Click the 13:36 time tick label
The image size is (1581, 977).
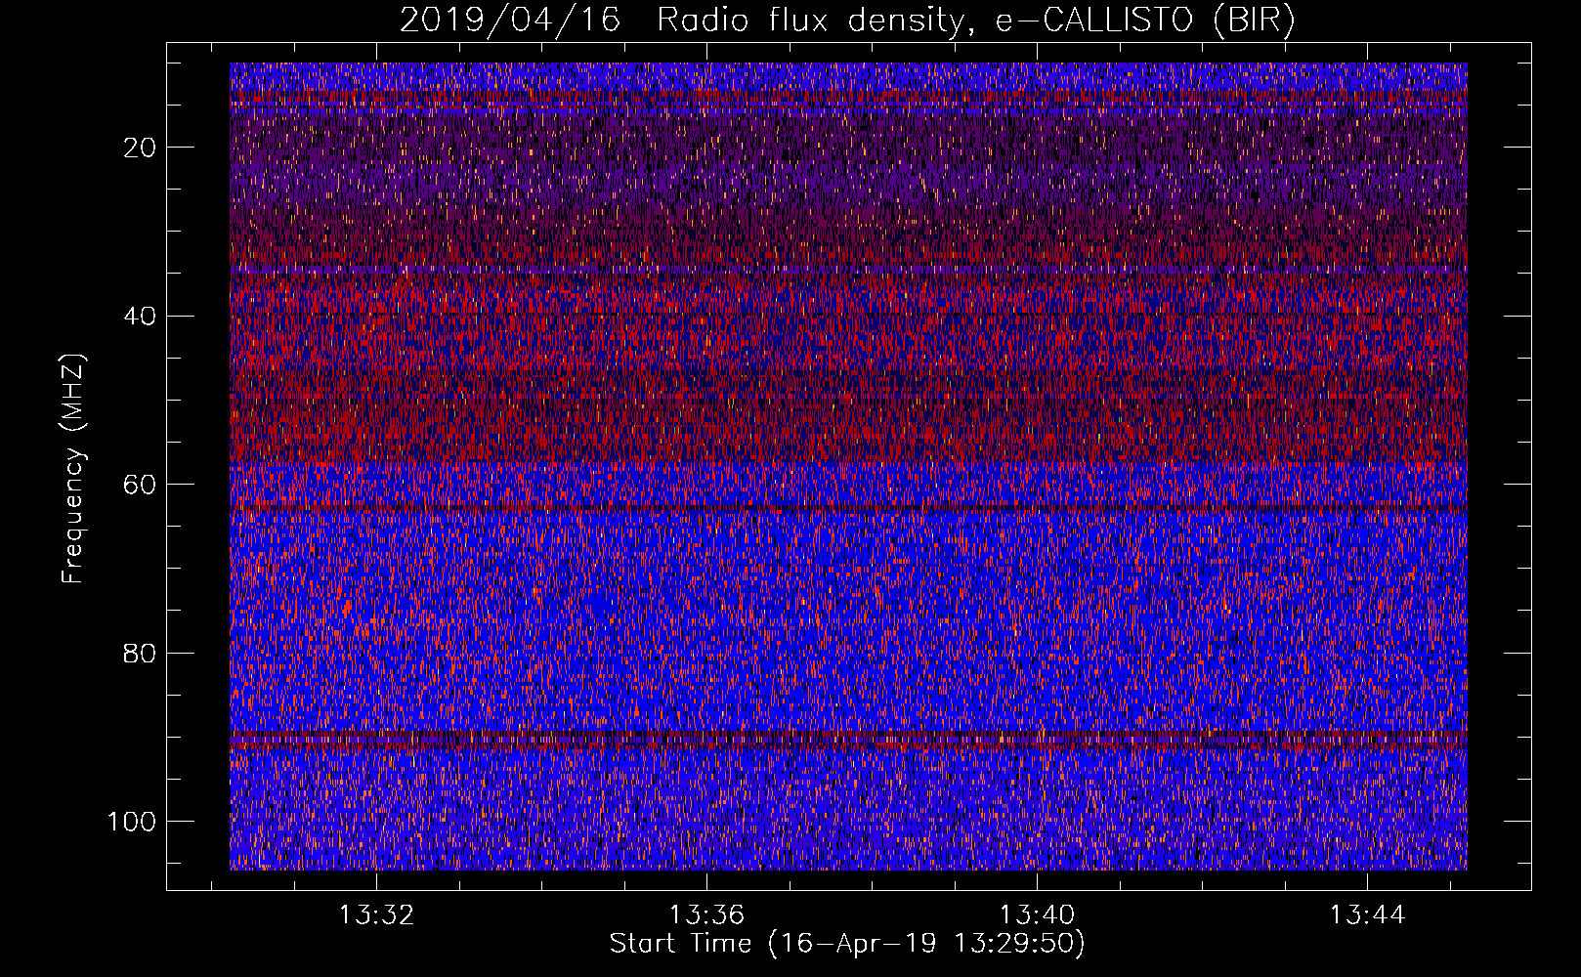[x=706, y=915]
